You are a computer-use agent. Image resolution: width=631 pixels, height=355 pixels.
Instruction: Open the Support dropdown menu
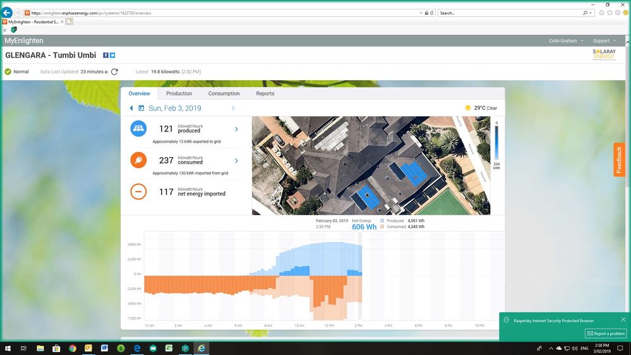(x=604, y=40)
